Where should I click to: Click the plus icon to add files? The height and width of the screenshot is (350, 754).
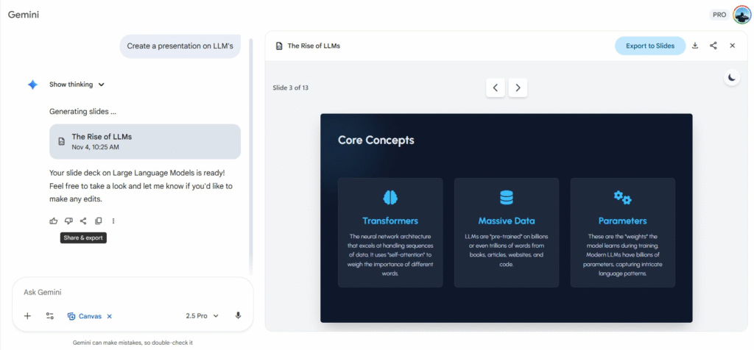click(x=27, y=315)
